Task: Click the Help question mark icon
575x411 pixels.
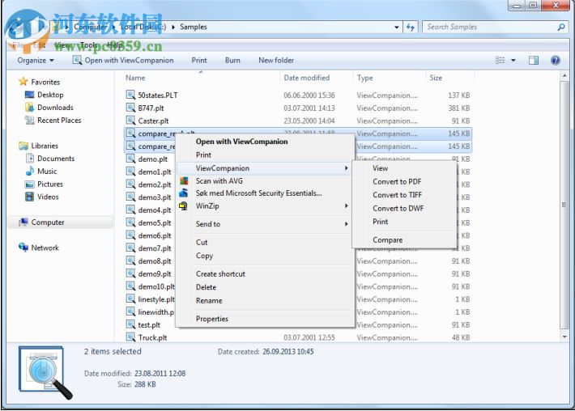Action: [556, 60]
